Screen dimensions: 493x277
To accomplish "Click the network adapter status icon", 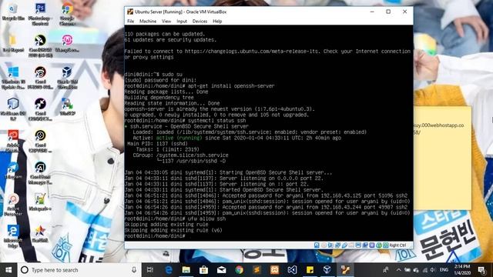I will 337,245.
